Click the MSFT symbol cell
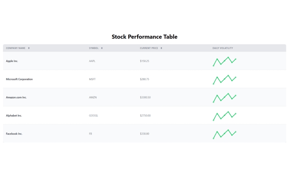Image resolution: width=289 pixels, height=180 pixels. tap(92, 79)
